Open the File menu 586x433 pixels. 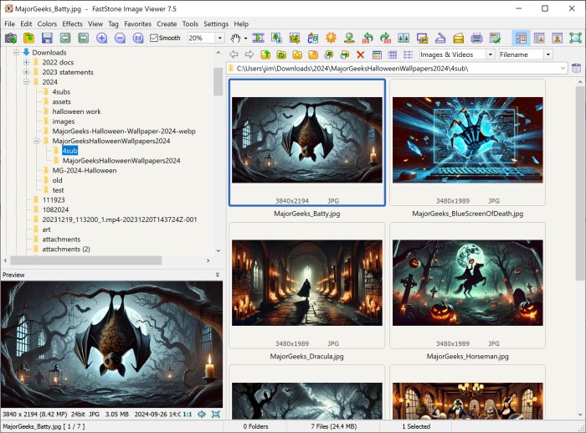pyautogui.click(x=10, y=24)
